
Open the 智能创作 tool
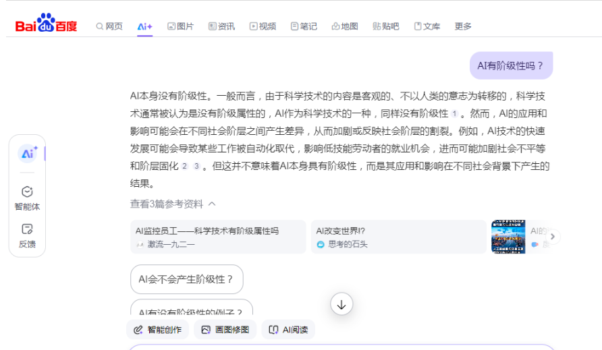158,330
